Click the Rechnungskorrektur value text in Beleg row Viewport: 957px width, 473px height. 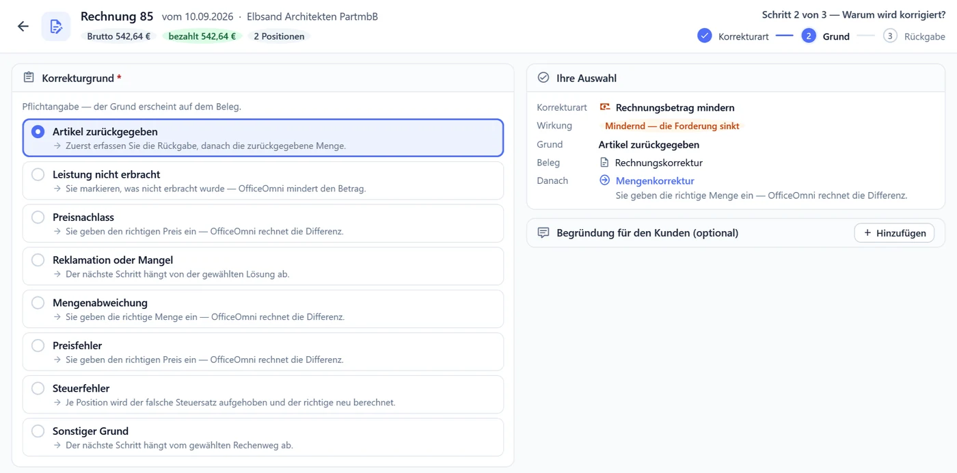pyautogui.click(x=659, y=163)
